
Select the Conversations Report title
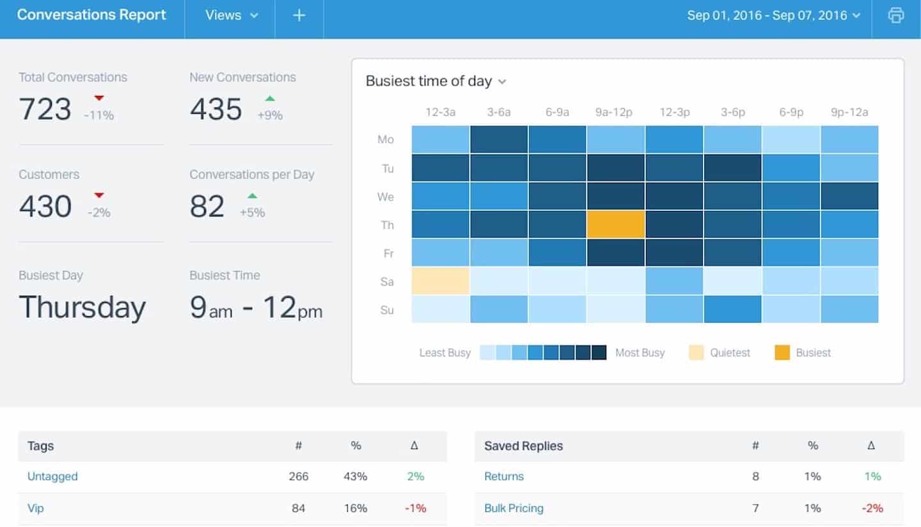click(x=91, y=15)
